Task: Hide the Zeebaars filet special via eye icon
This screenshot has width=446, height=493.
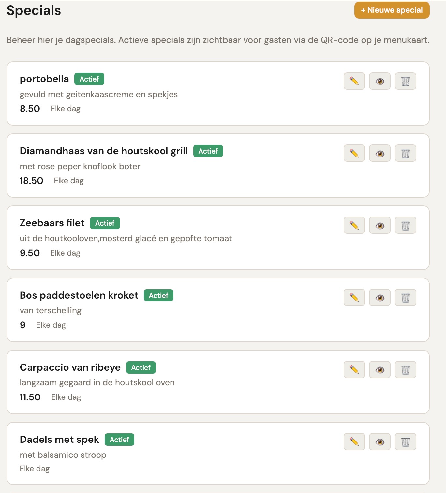Action: click(x=379, y=225)
